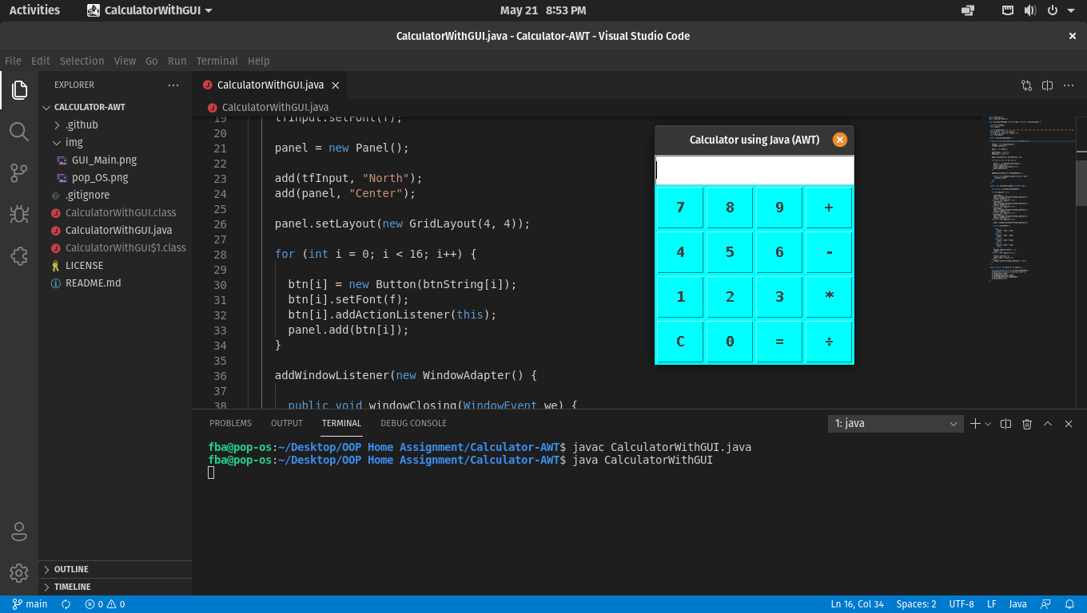
Task: Open the View menu
Action: (125, 61)
